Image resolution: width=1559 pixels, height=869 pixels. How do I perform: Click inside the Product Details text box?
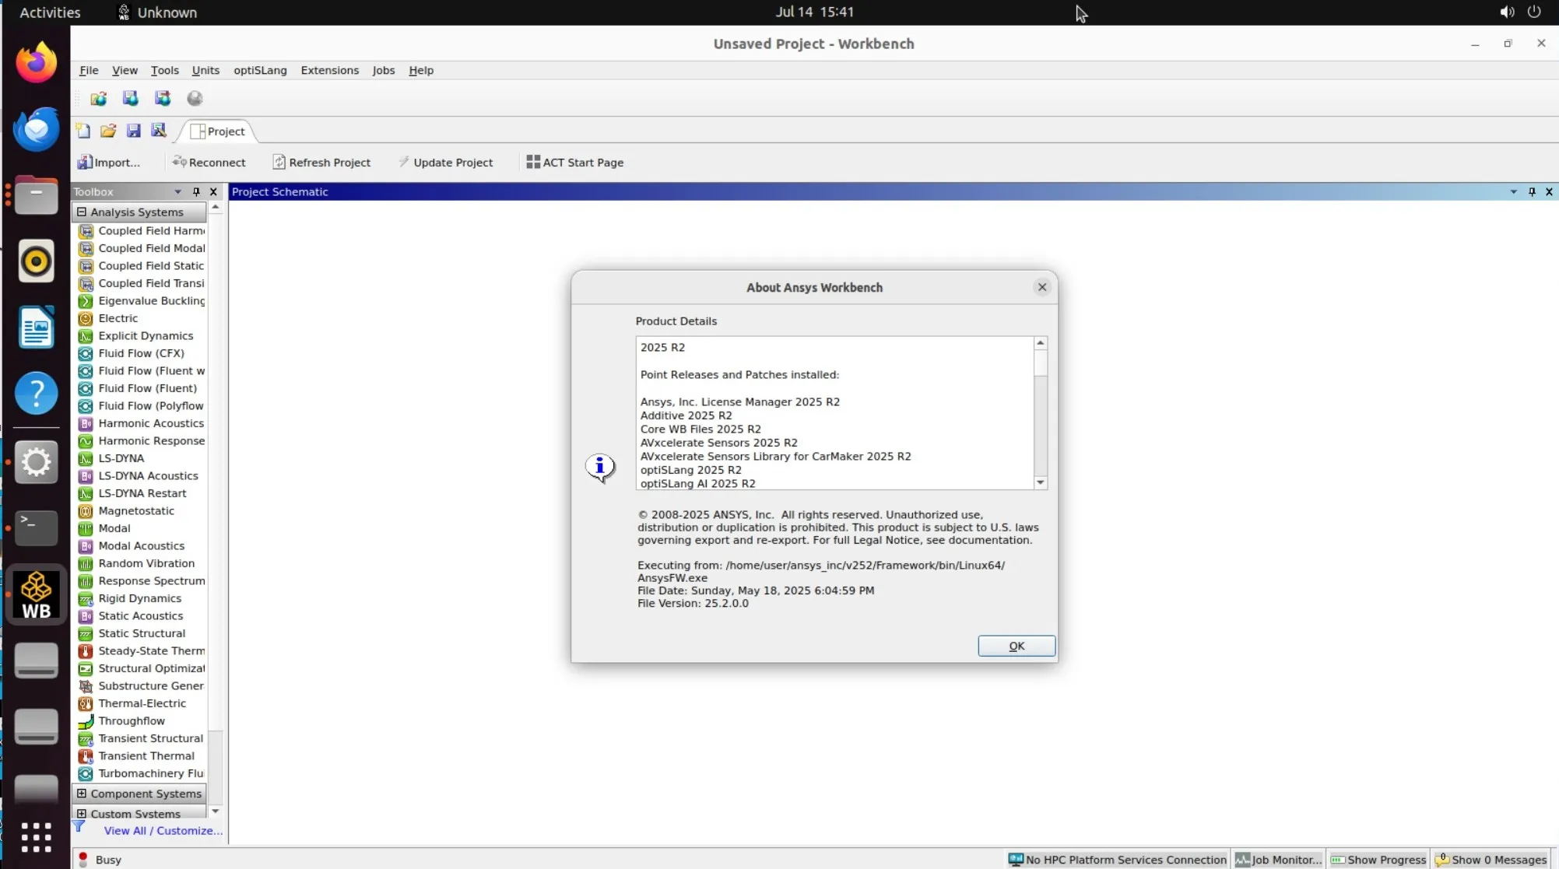[835, 413]
